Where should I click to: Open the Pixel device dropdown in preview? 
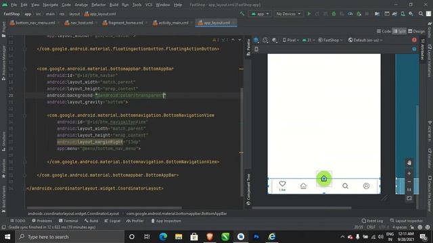pyautogui.click(x=290, y=40)
